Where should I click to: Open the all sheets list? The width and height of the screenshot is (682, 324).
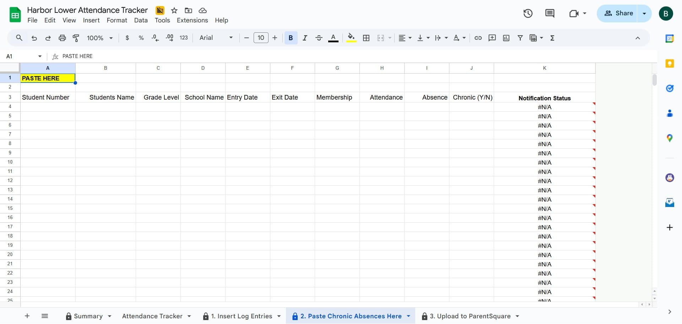(x=45, y=316)
